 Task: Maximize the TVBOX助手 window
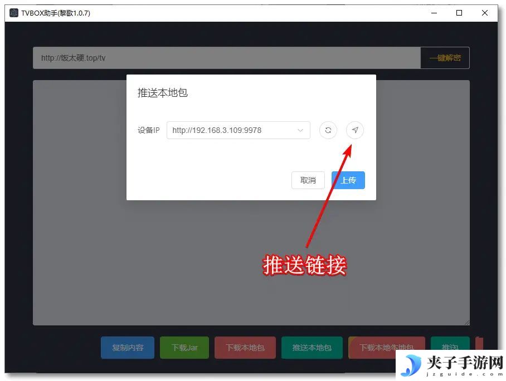click(x=459, y=13)
